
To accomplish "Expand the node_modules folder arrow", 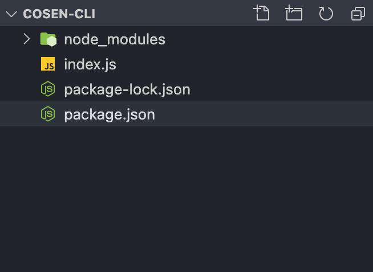I will 27,39.
